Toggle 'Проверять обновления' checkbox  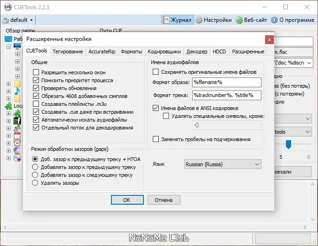[x=36, y=88]
